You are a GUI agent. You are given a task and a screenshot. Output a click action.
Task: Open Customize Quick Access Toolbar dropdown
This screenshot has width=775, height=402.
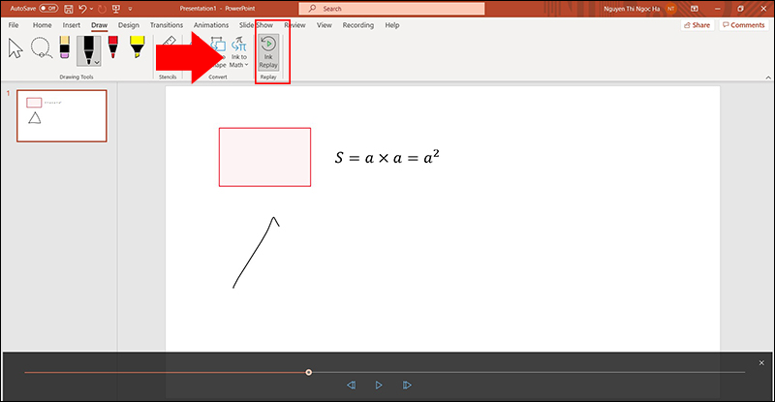130,9
